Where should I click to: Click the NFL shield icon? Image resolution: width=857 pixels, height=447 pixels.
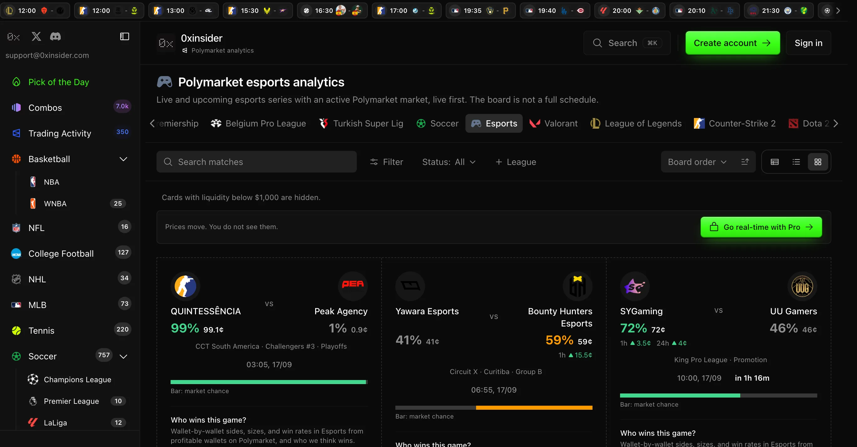[16, 228]
